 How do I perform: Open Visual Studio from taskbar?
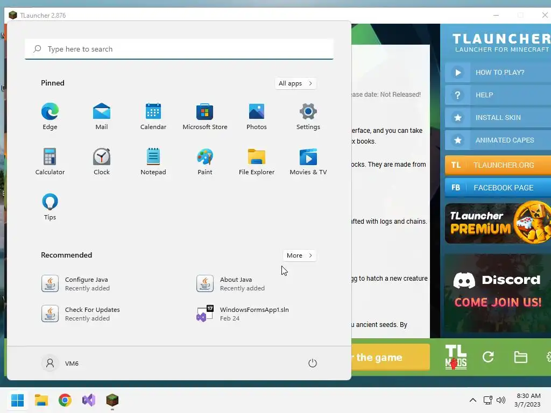tap(89, 400)
